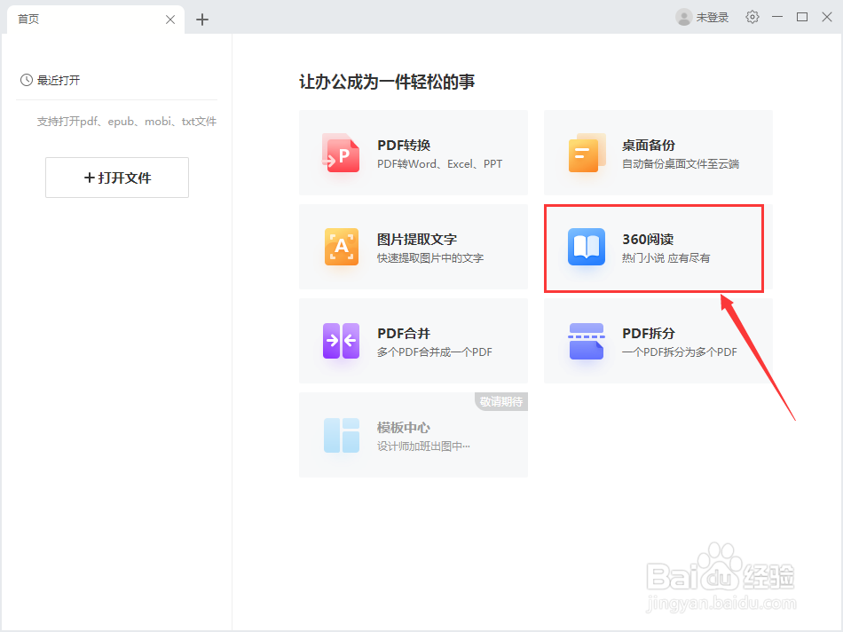Click the 未登录 login label
The height and width of the screenshot is (632, 843).
pyautogui.click(x=713, y=18)
